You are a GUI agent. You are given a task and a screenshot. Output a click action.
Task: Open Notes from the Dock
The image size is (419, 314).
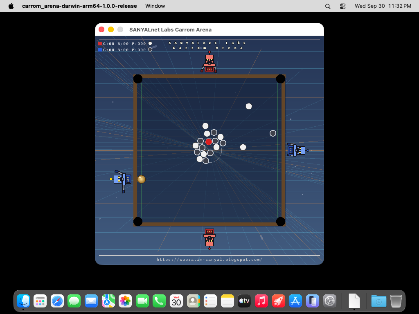[228, 301]
